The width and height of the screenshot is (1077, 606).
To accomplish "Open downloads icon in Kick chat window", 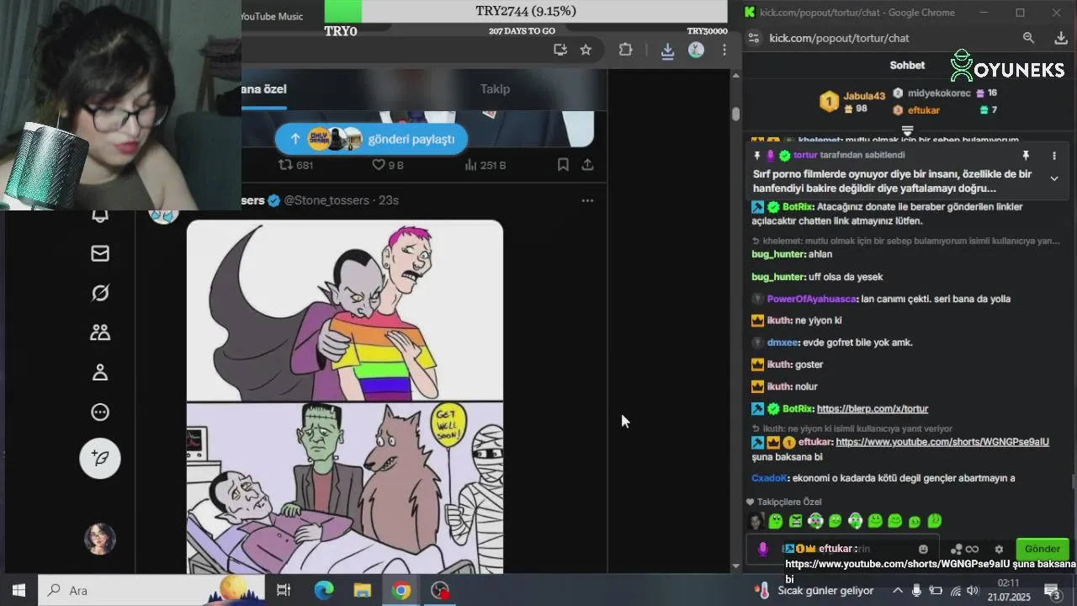I will (x=1060, y=38).
